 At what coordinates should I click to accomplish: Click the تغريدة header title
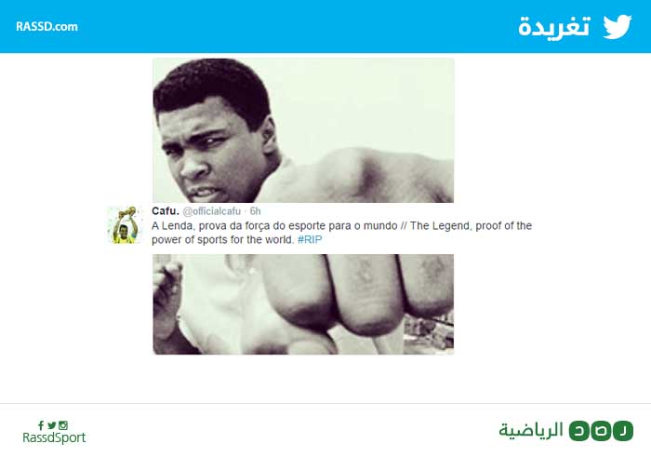point(554,27)
